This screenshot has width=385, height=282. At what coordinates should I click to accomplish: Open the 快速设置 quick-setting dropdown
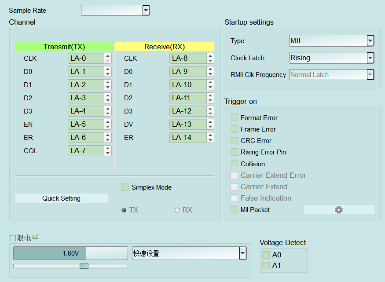[189, 253]
